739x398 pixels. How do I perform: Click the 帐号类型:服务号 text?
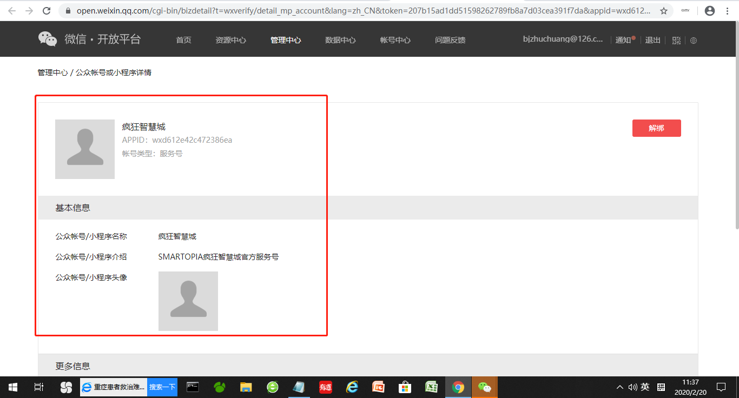click(x=153, y=154)
